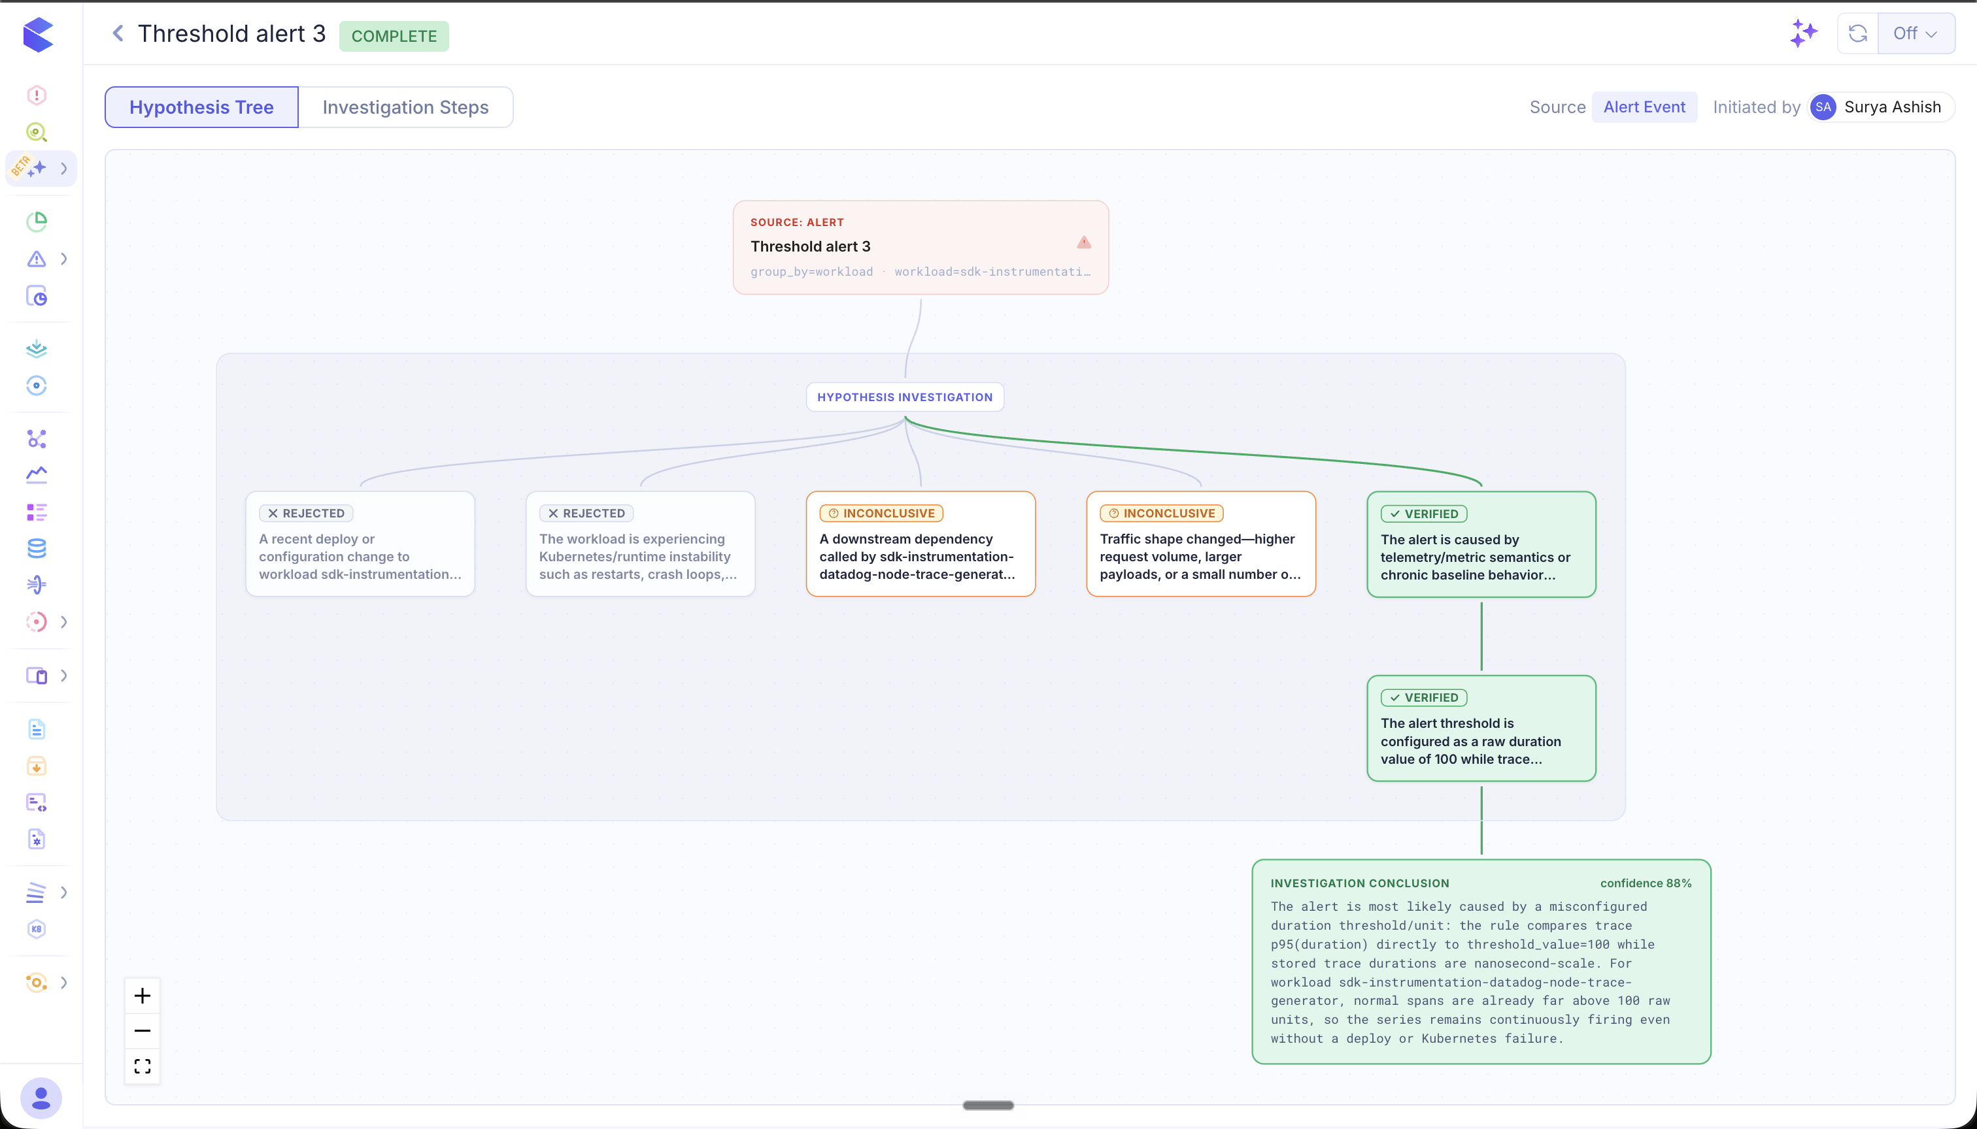Open the pink dashed circle sidebar icon
The width and height of the screenshot is (1977, 1129).
pos(37,622)
